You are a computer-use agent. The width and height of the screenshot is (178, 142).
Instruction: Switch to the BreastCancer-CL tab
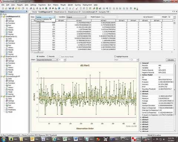tap(60, 12)
